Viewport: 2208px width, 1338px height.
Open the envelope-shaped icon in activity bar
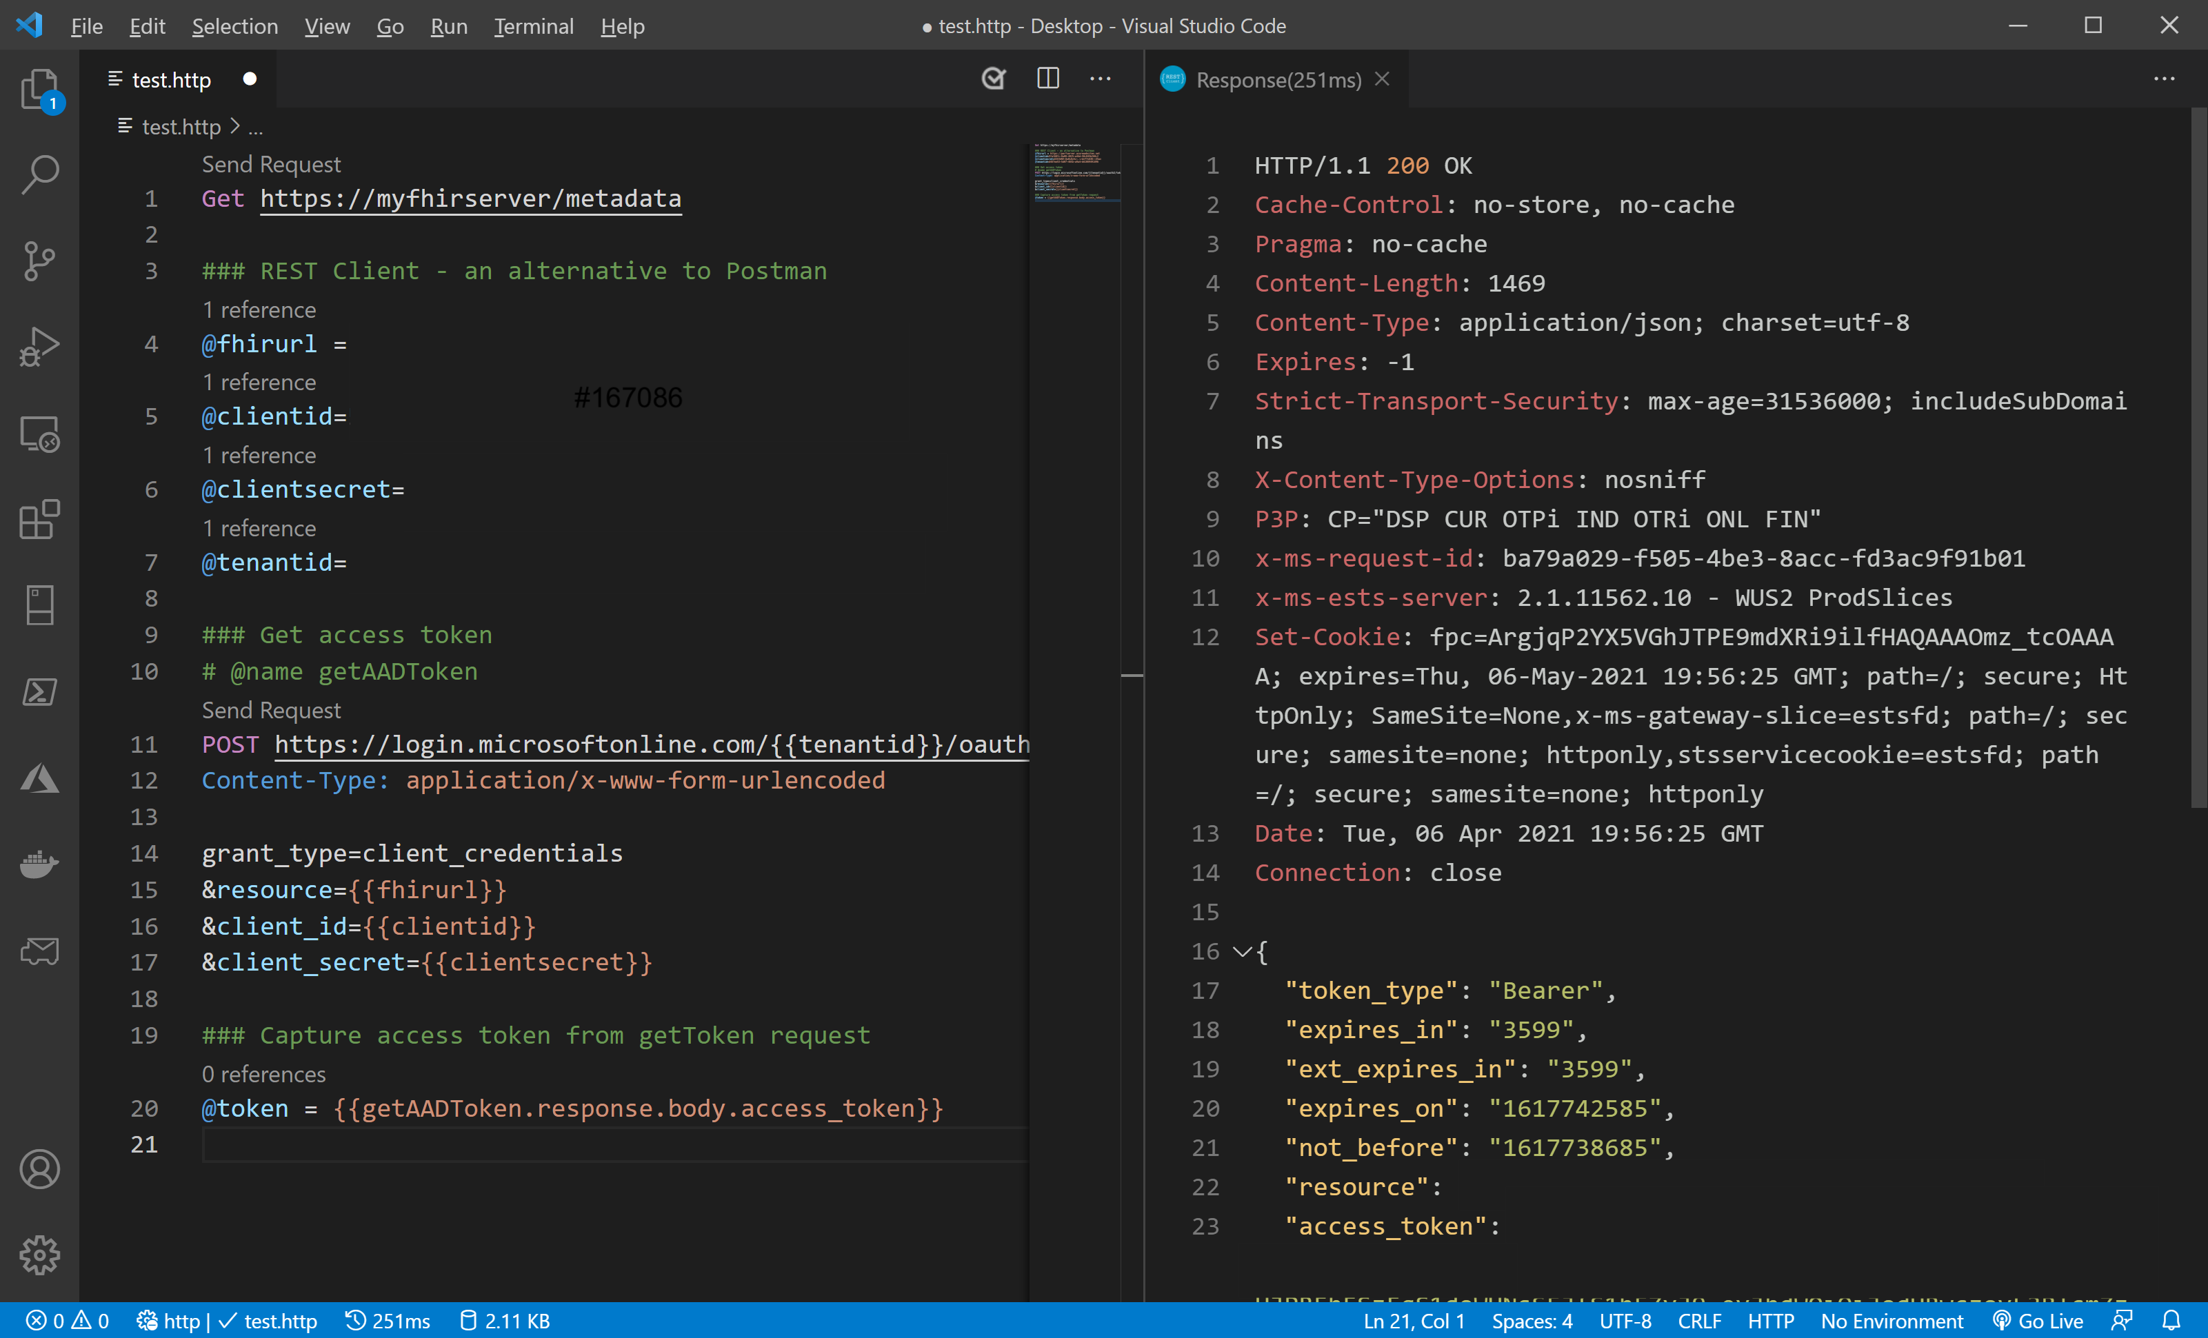tap(39, 950)
